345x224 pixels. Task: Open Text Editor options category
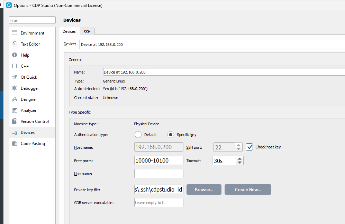point(32,44)
